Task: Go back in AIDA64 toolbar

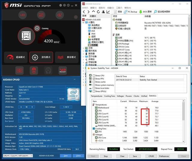Action: [84, 12]
